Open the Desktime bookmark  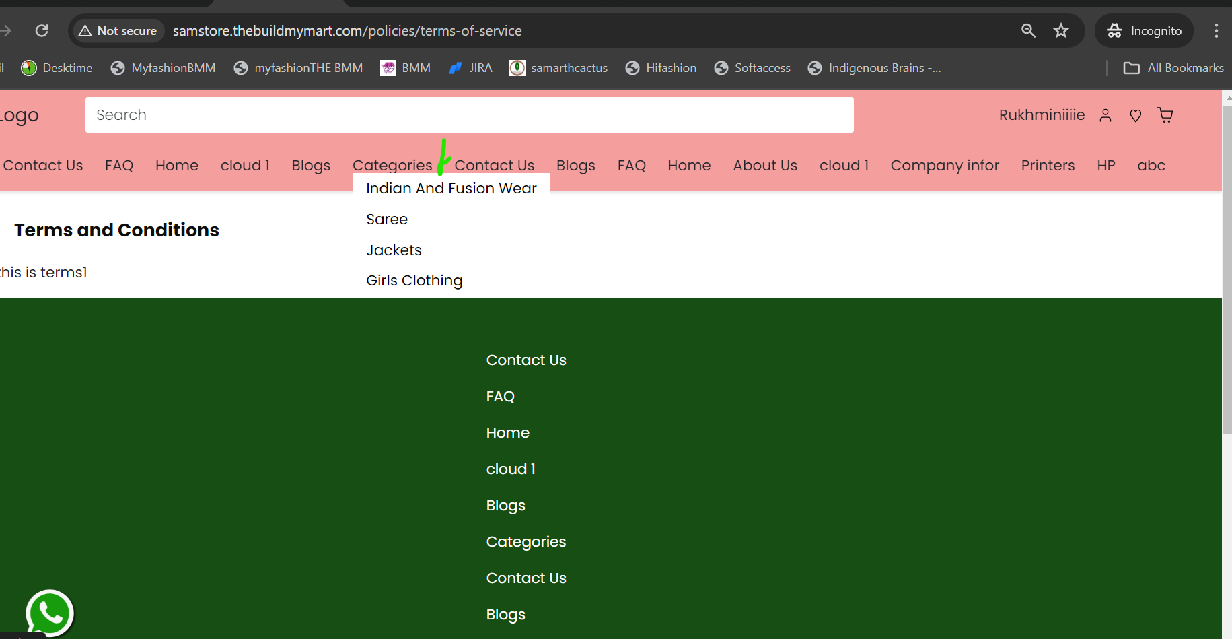(x=57, y=68)
